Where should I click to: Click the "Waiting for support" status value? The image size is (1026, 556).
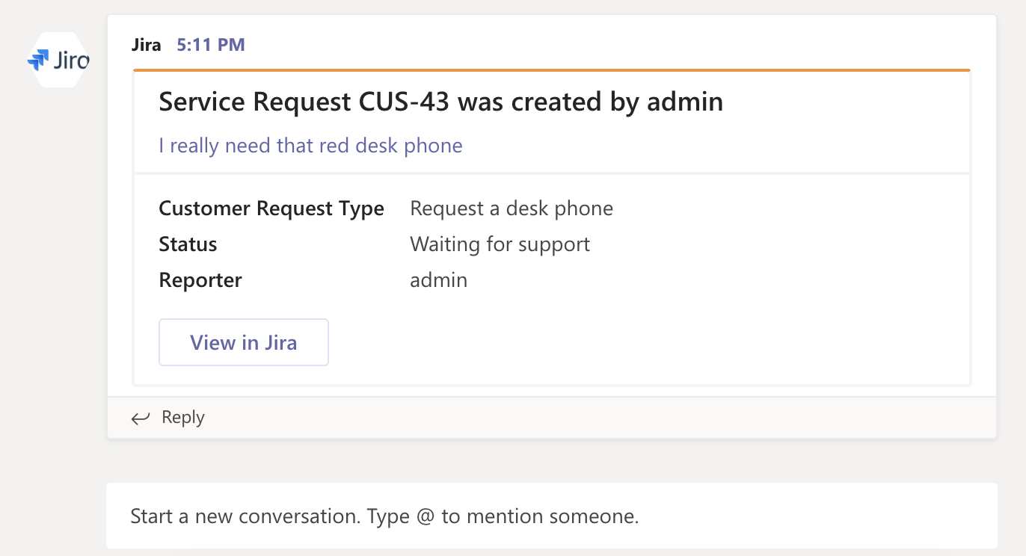point(500,244)
